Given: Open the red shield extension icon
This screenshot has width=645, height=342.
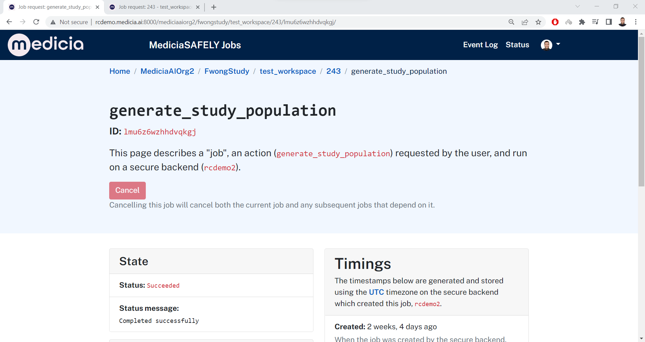Looking at the screenshot, I should click(x=555, y=22).
